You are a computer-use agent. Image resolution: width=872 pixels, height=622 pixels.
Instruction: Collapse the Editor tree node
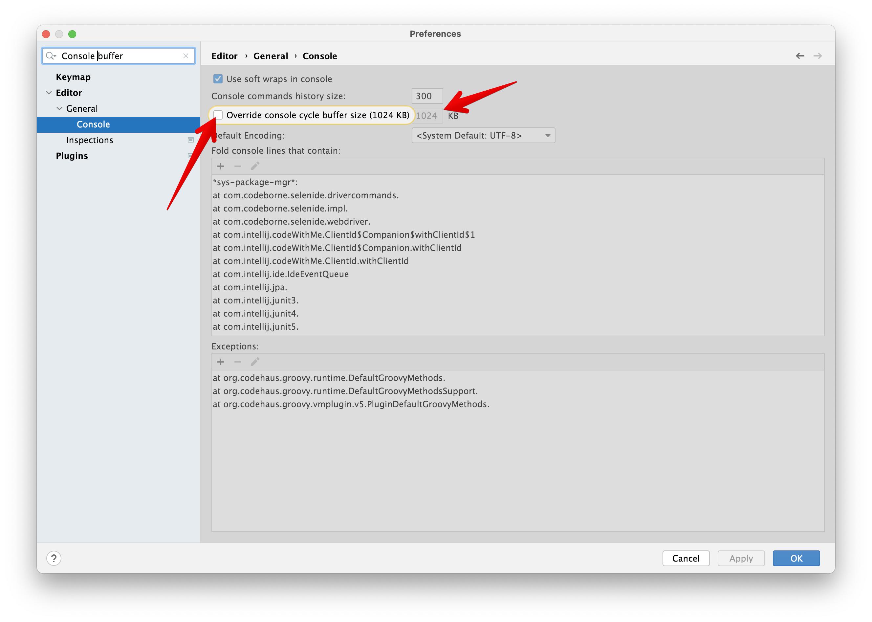point(49,93)
